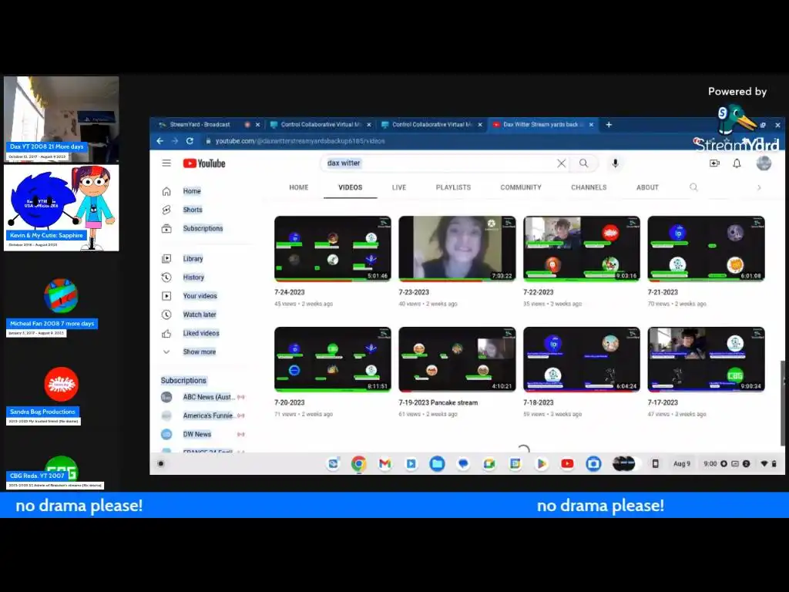Screen dimensions: 789x592
Task: Open the notifications bell
Action: tap(737, 163)
